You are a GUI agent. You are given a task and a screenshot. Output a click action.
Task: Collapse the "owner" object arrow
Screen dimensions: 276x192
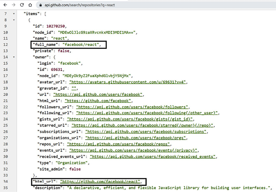[14, 57]
